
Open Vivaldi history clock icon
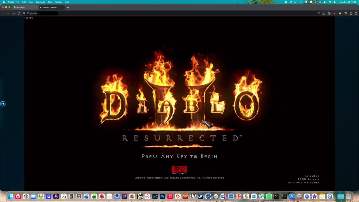tap(329, 13)
